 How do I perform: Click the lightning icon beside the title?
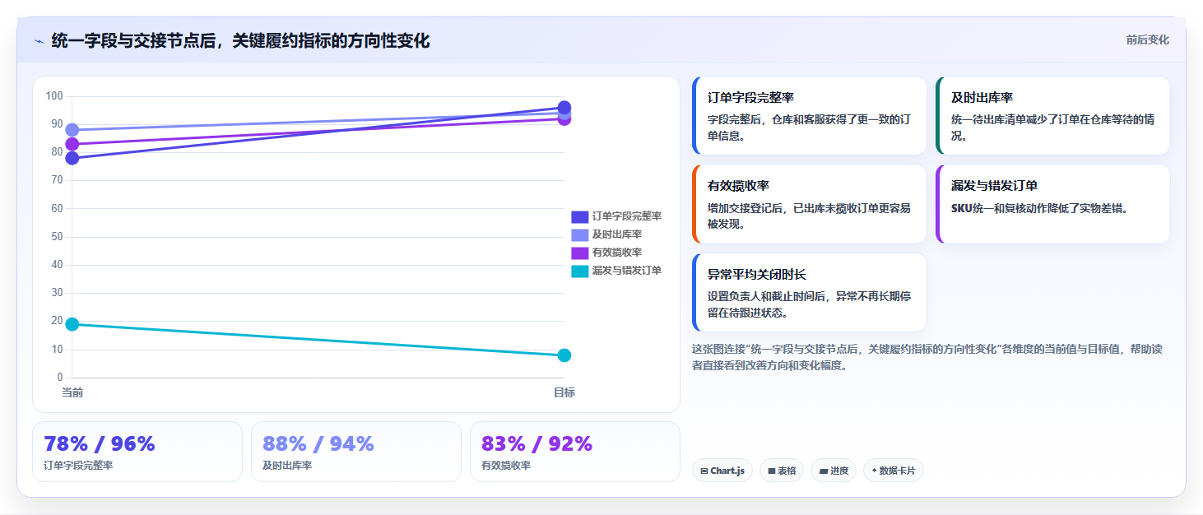tap(39, 41)
